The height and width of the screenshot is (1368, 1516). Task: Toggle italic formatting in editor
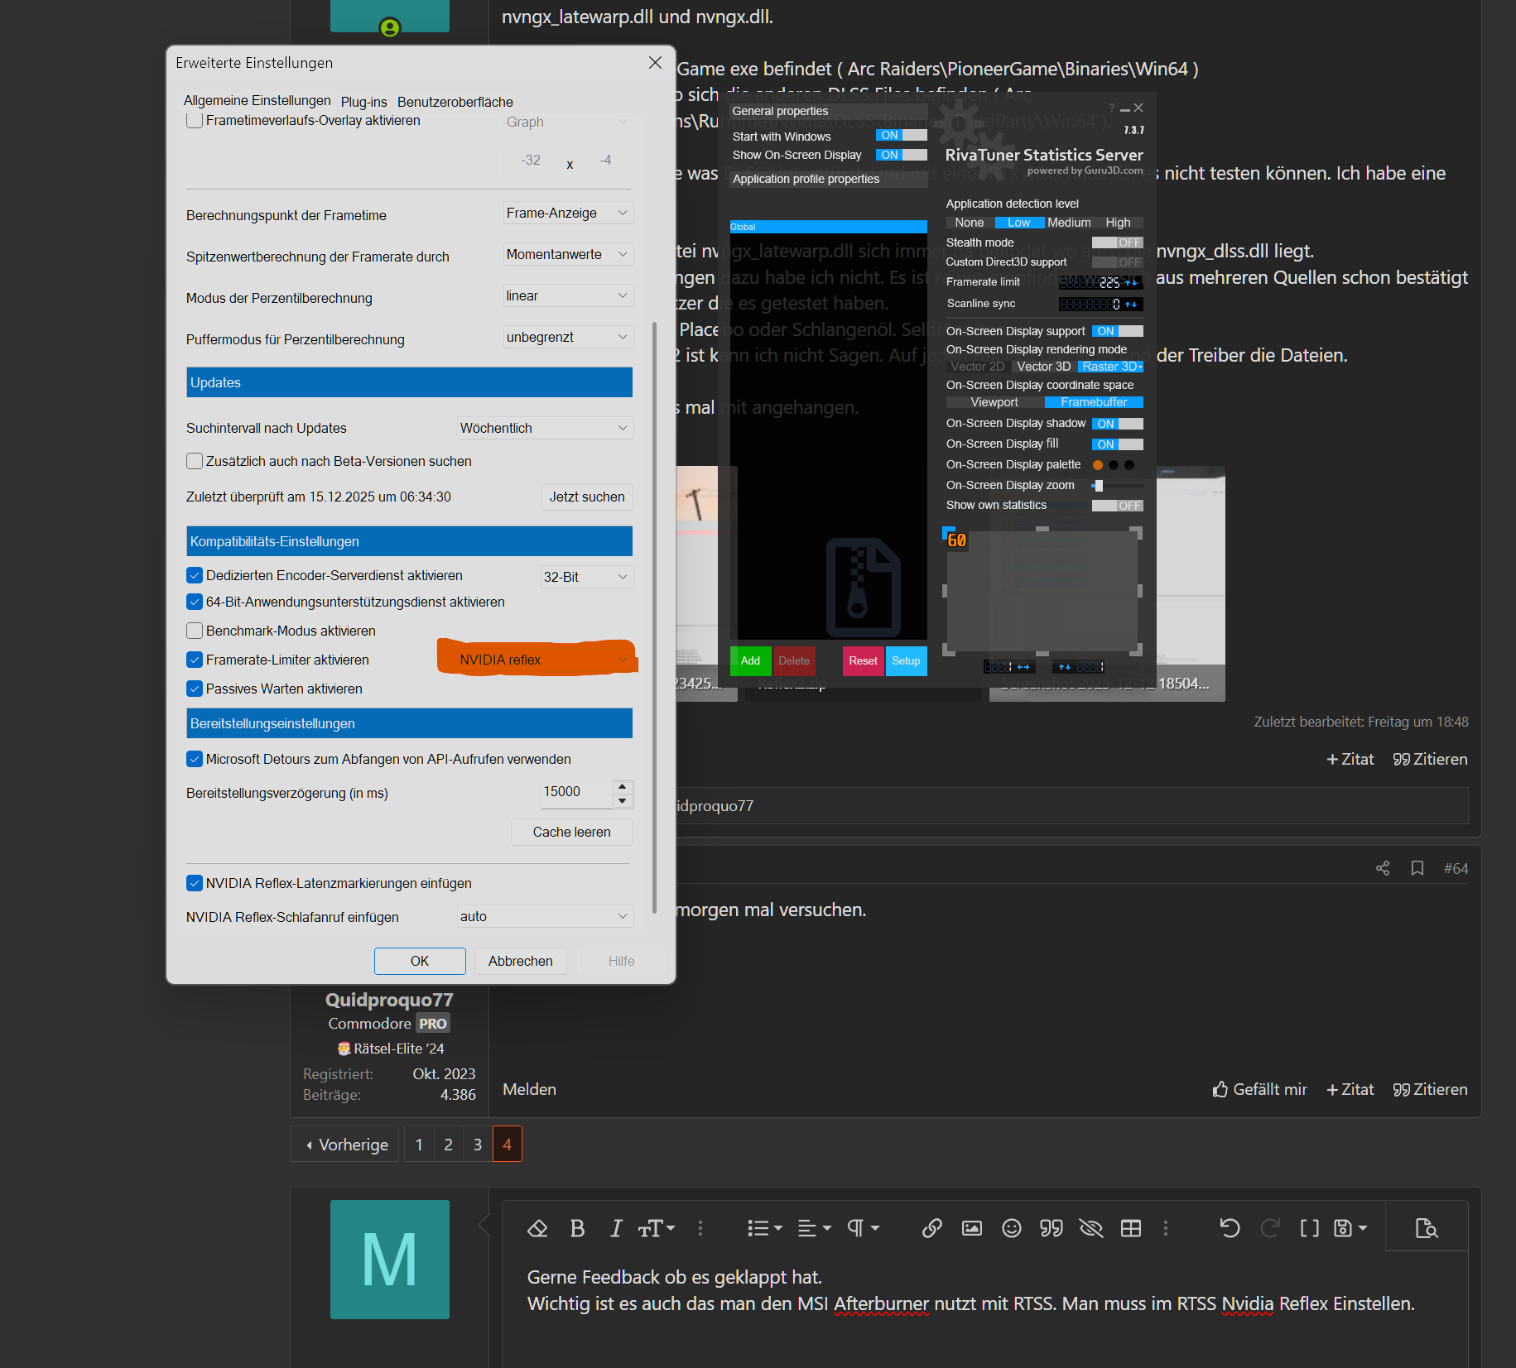616,1228
